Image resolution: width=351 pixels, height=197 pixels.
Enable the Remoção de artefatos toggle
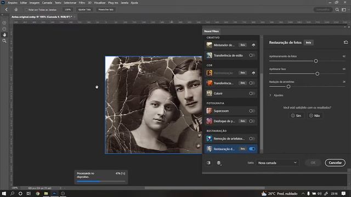[x=252, y=138]
